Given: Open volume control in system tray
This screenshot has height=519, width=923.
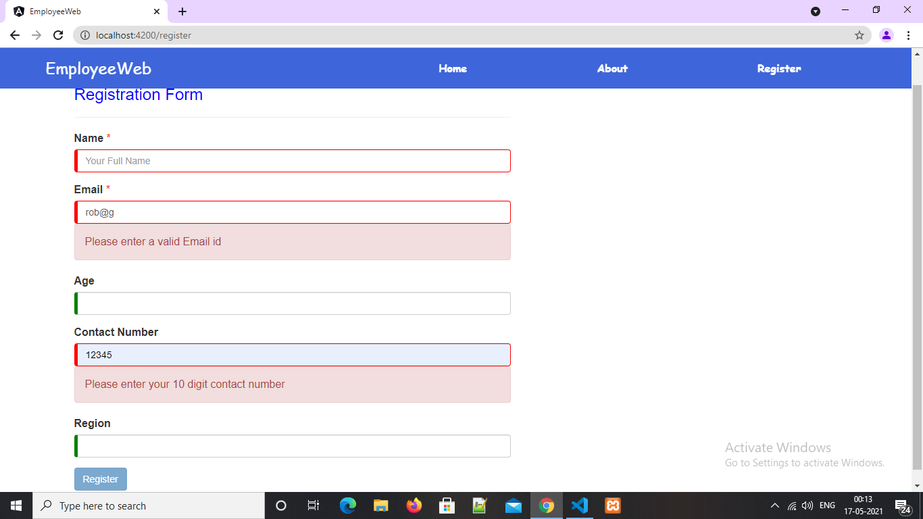Looking at the screenshot, I should coord(807,505).
